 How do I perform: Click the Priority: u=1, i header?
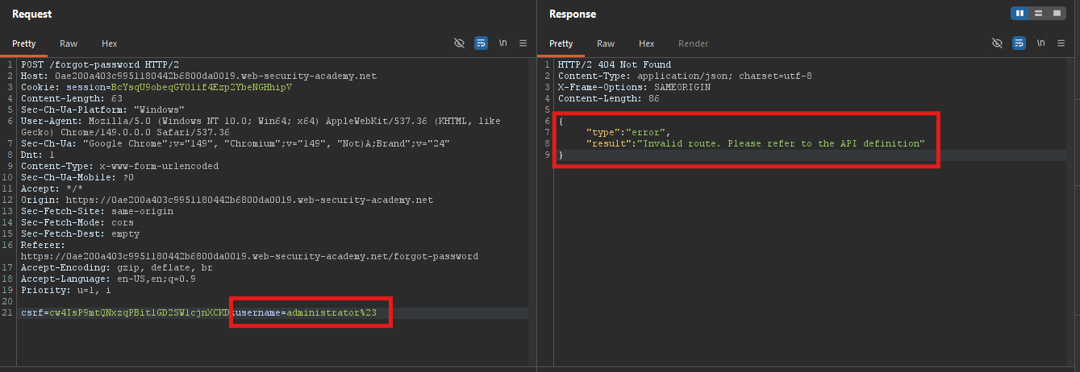coord(66,291)
